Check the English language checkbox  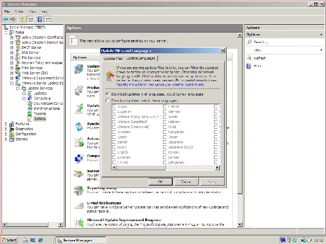click(x=114, y=152)
